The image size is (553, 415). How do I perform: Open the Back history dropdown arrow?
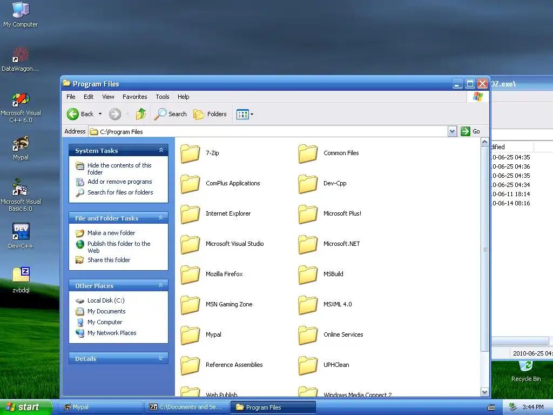pyautogui.click(x=100, y=114)
